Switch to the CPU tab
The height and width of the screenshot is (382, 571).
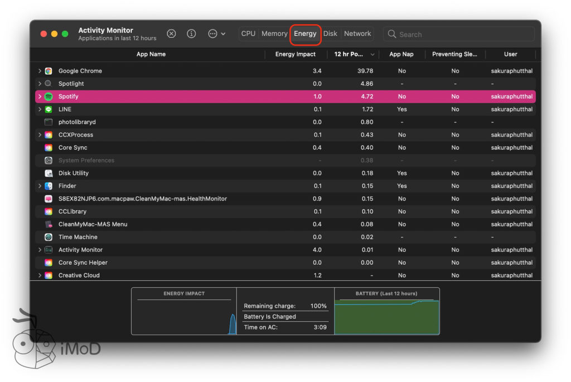pos(248,34)
